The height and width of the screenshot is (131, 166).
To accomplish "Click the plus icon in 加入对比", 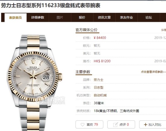I will [146, 125].
